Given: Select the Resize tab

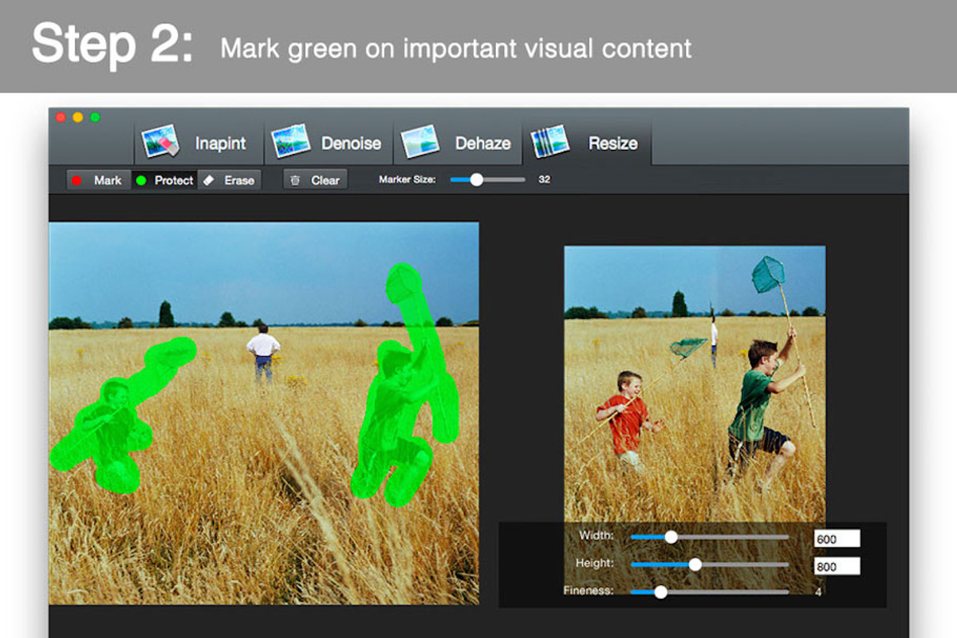Looking at the screenshot, I should [x=587, y=143].
